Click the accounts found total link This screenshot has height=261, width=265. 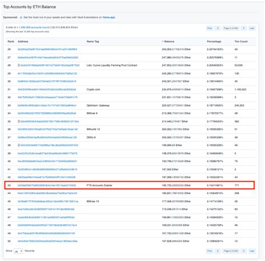[34, 27]
